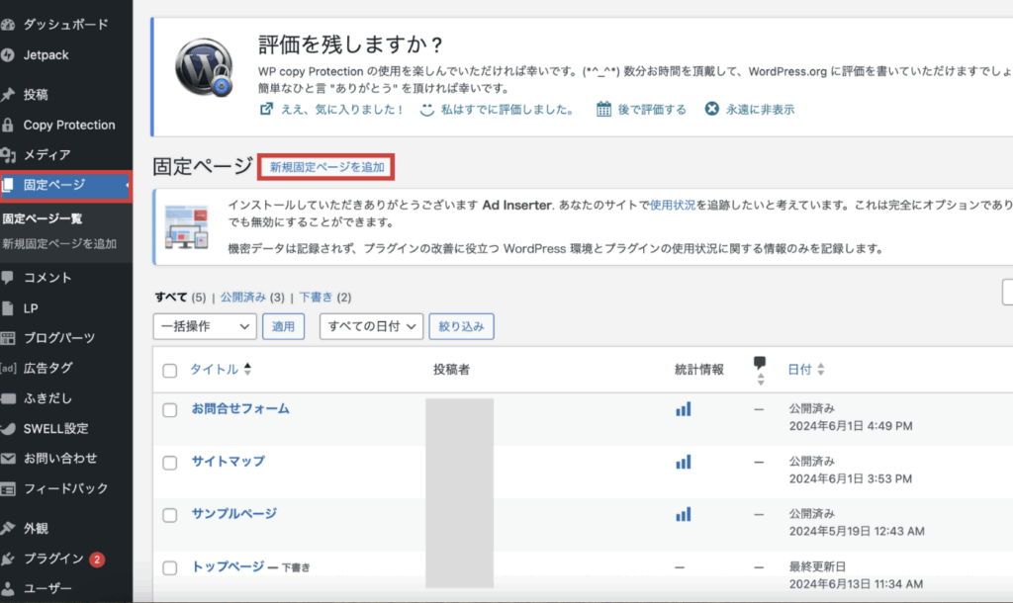The height and width of the screenshot is (603, 1013).
Task: Click the 新規固定ページを追加 button
Action: (326, 167)
